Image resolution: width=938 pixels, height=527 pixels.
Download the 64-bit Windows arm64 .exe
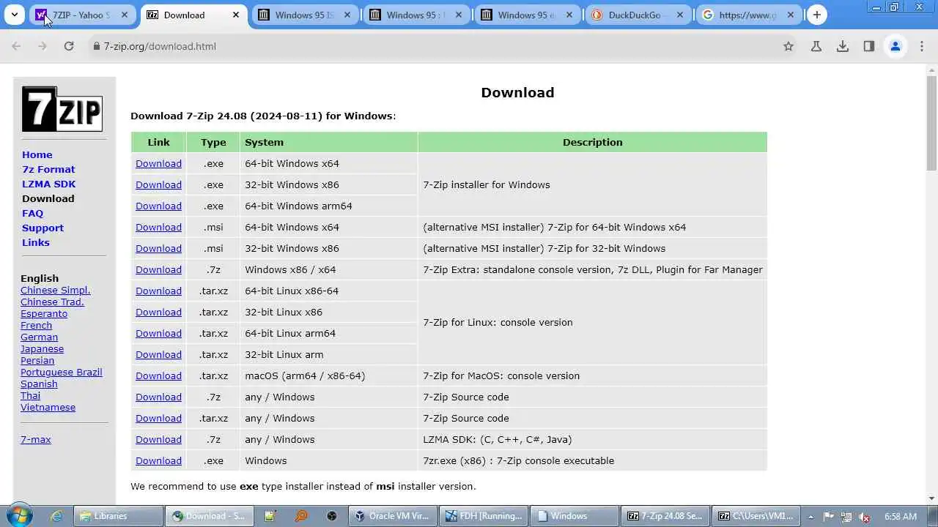click(x=158, y=206)
